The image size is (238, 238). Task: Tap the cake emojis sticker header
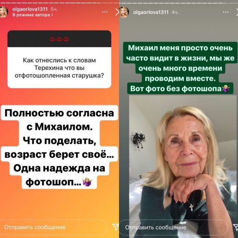click(59, 39)
